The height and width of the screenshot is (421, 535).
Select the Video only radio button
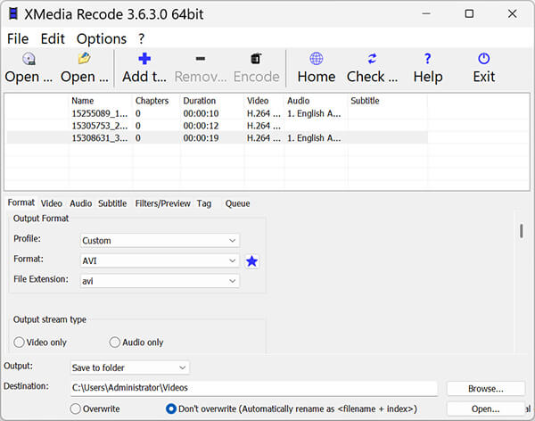pyautogui.click(x=19, y=343)
